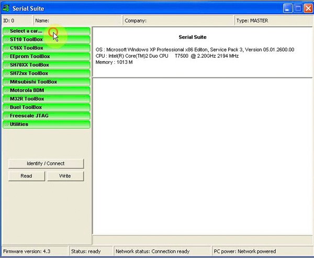The image size is (314, 258).
Task: Open the Buel ToolBox
Action: coord(46,107)
